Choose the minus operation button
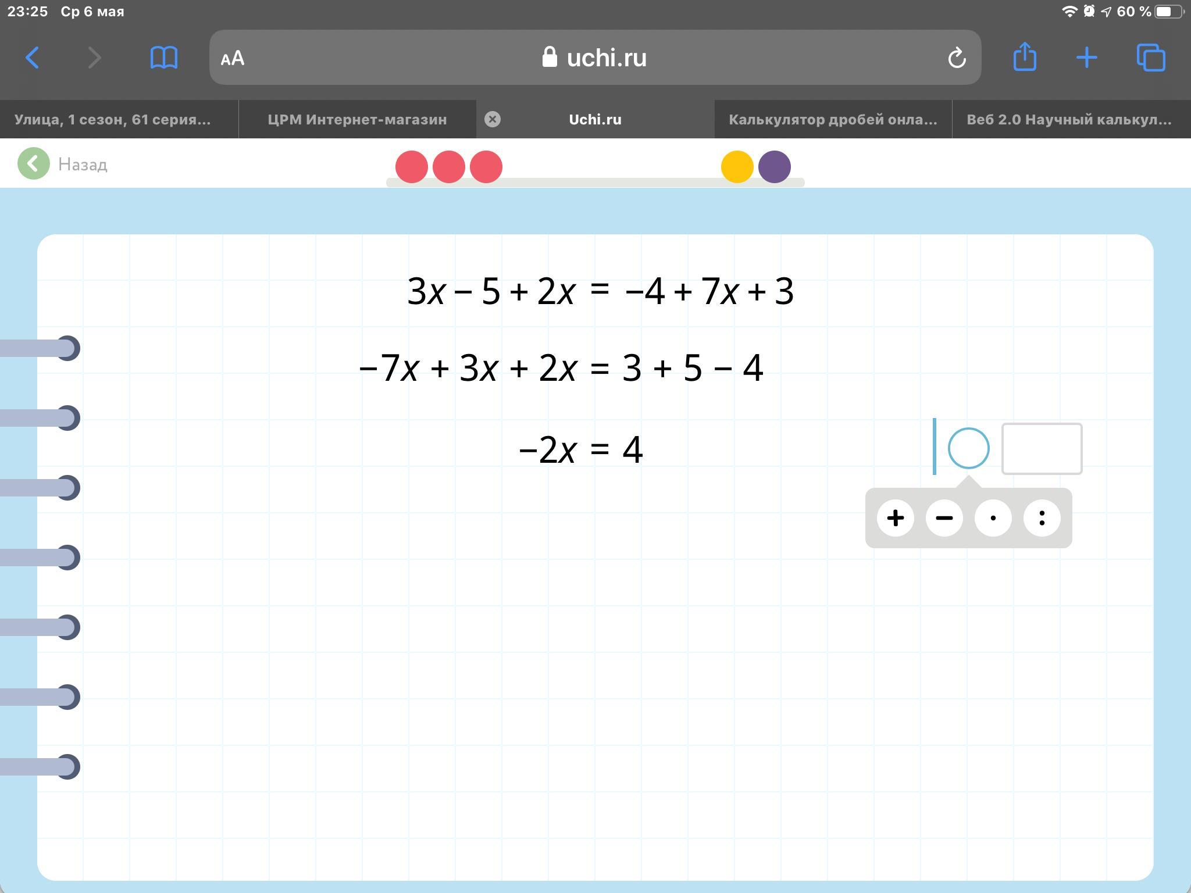This screenshot has width=1191, height=893. (x=944, y=518)
